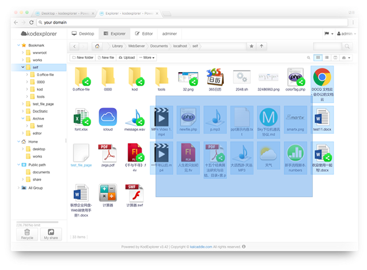The height and width of the screenshot is (270, 367).
Task: Select documents under Public path
Action: tap(41, 172)
